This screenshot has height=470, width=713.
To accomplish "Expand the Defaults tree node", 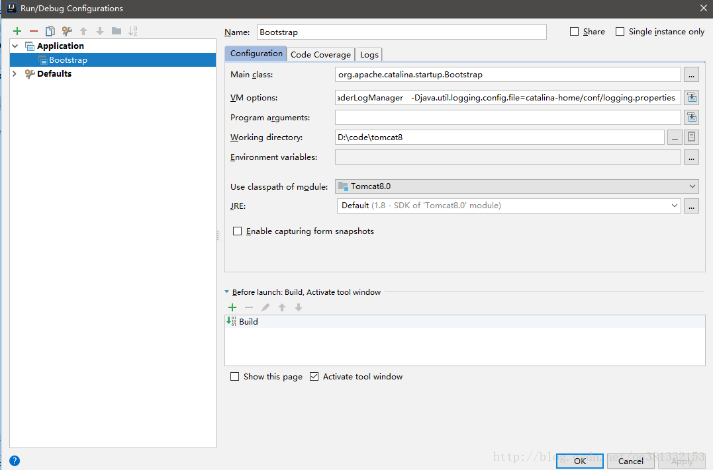I will [x=15, y=73].
